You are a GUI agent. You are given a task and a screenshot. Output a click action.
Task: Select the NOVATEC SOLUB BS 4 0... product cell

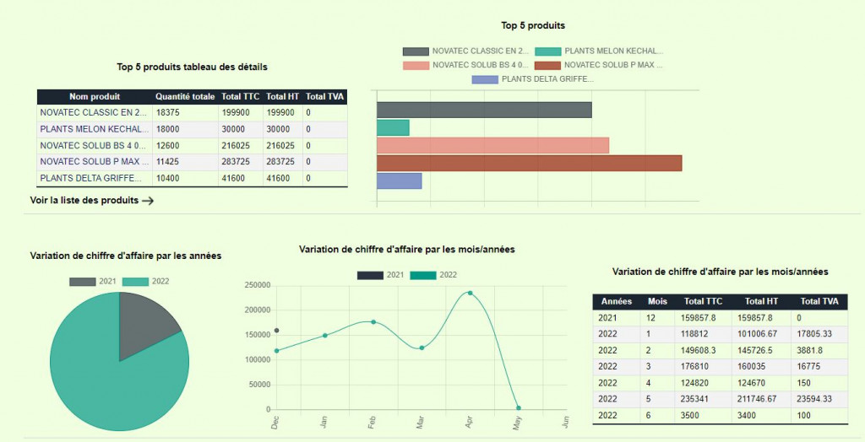[x=95, y=145]
